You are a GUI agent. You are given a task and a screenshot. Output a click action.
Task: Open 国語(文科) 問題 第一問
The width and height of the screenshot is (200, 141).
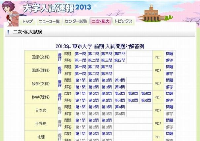(x=80, y=54)
